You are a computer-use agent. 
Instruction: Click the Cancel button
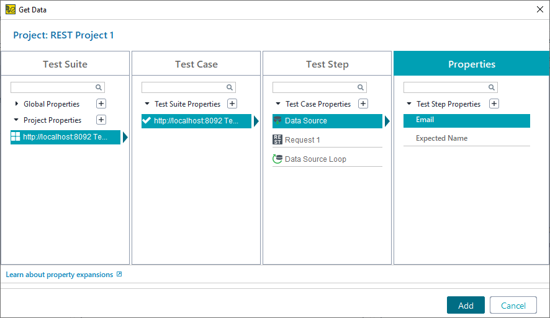(x=513, y=306)
